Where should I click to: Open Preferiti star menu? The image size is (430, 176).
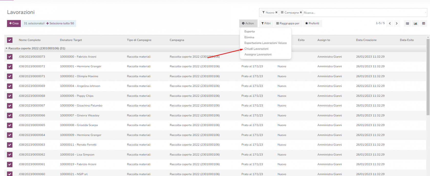[312, 23]
